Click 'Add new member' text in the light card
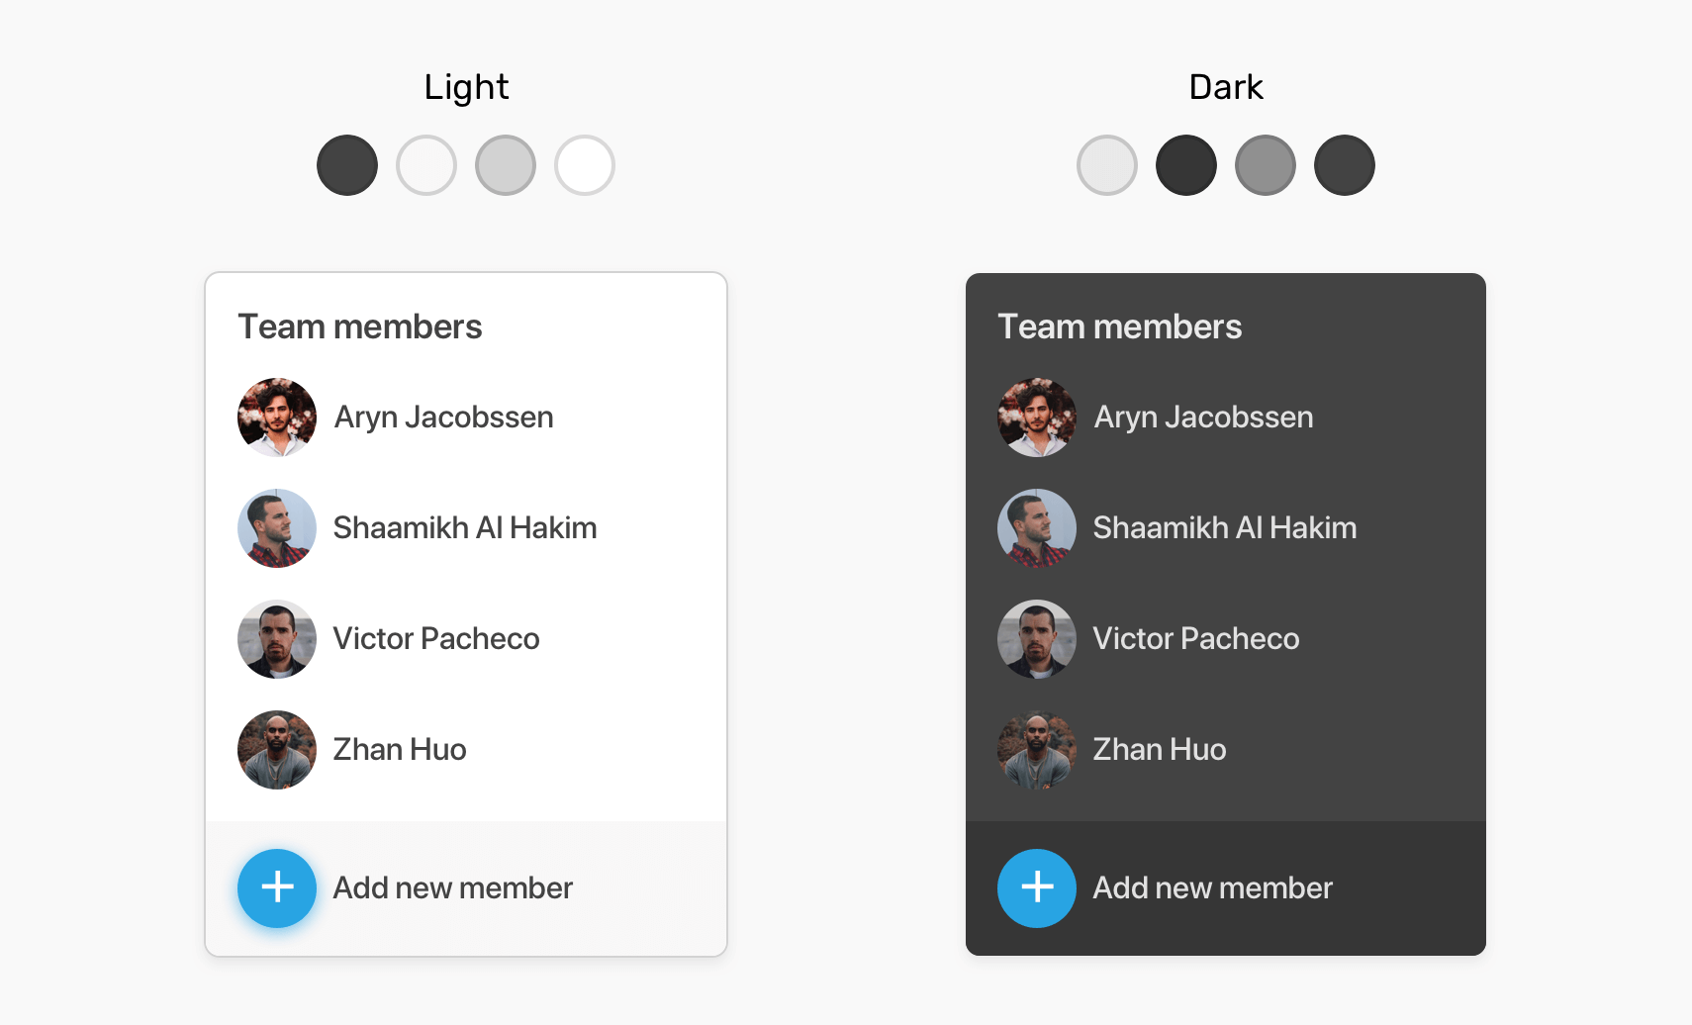This screenshot has height=1025, width=1692. (x=453, y=887)
